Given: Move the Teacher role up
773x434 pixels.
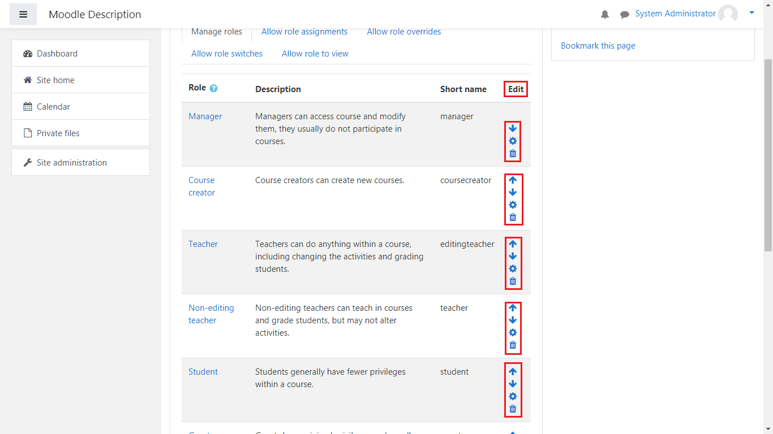Looking at the screenshot, I should 513,244.
